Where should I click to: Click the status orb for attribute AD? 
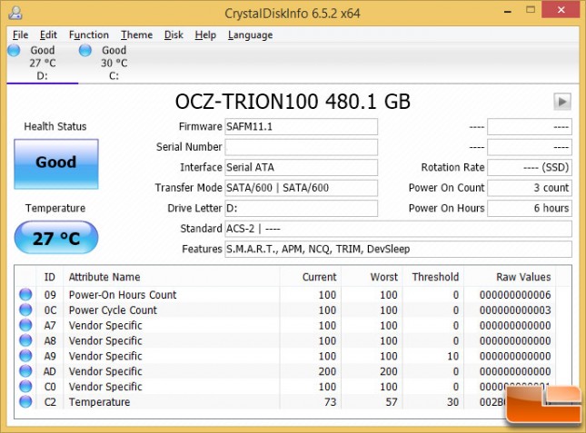tap(25, 371)
